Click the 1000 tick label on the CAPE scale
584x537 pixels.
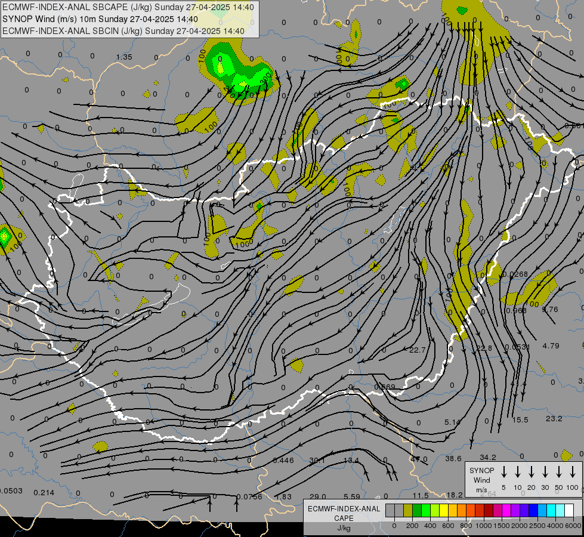[483, 526]
